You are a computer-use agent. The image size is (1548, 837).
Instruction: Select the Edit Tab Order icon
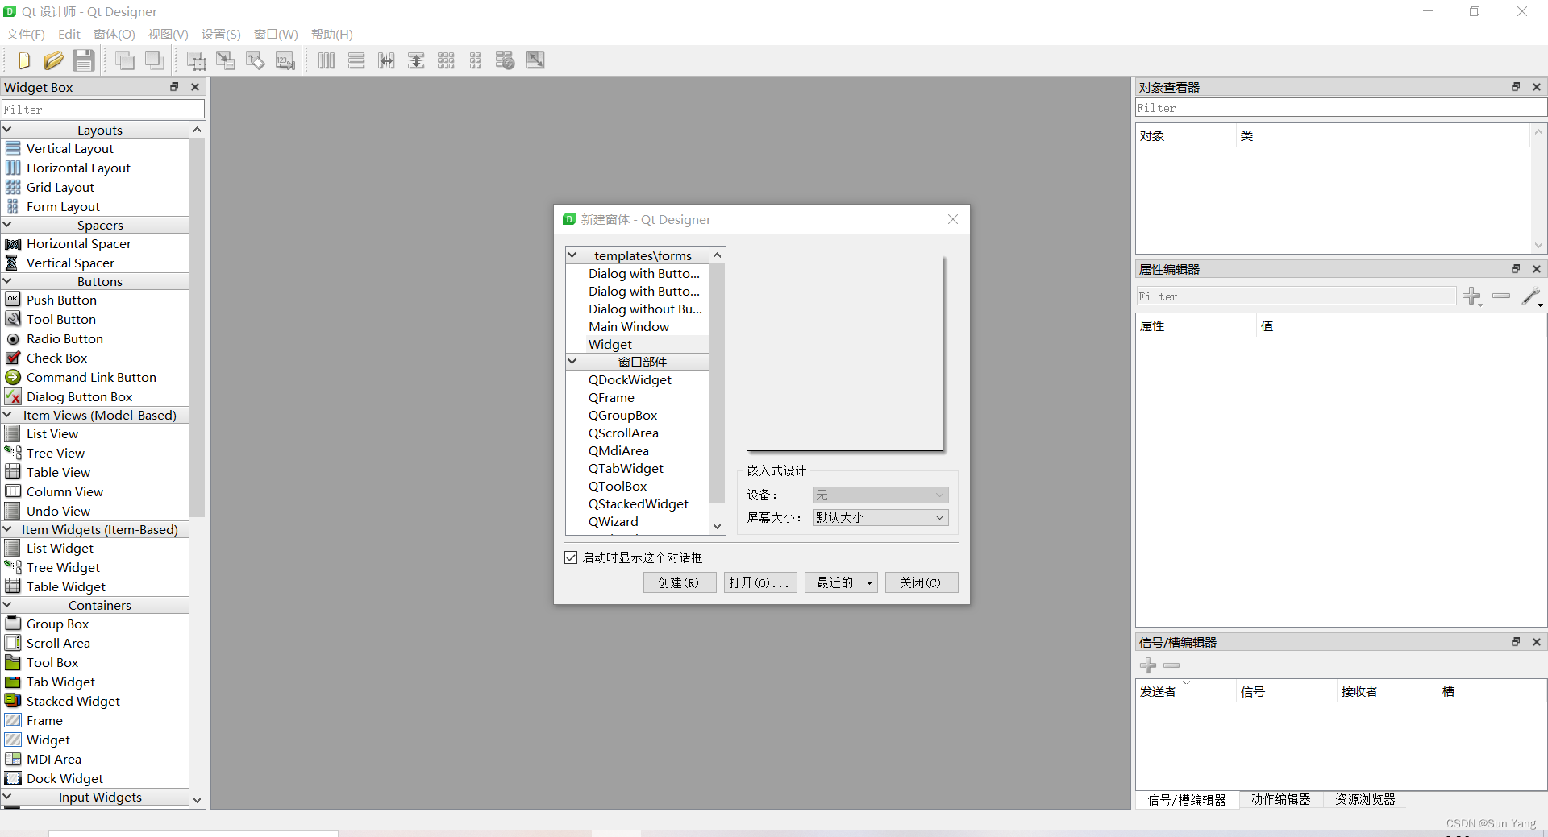tap(285, 60)
